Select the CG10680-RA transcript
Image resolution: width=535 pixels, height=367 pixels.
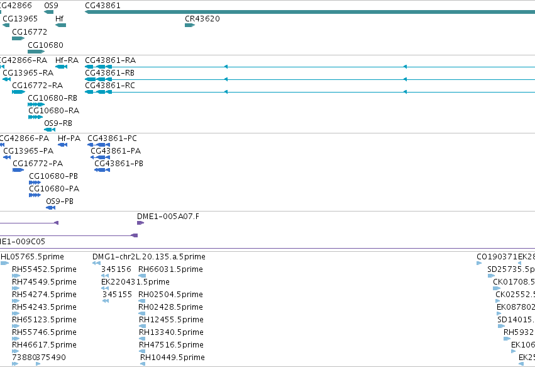tap(35, 117)
